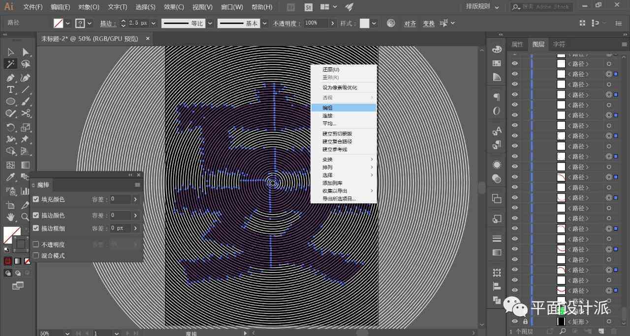This screenshot has height=336, width=630.
Task: Switch to None color mode below swatches
Action: pyautogui.click(x=27, y=261)
